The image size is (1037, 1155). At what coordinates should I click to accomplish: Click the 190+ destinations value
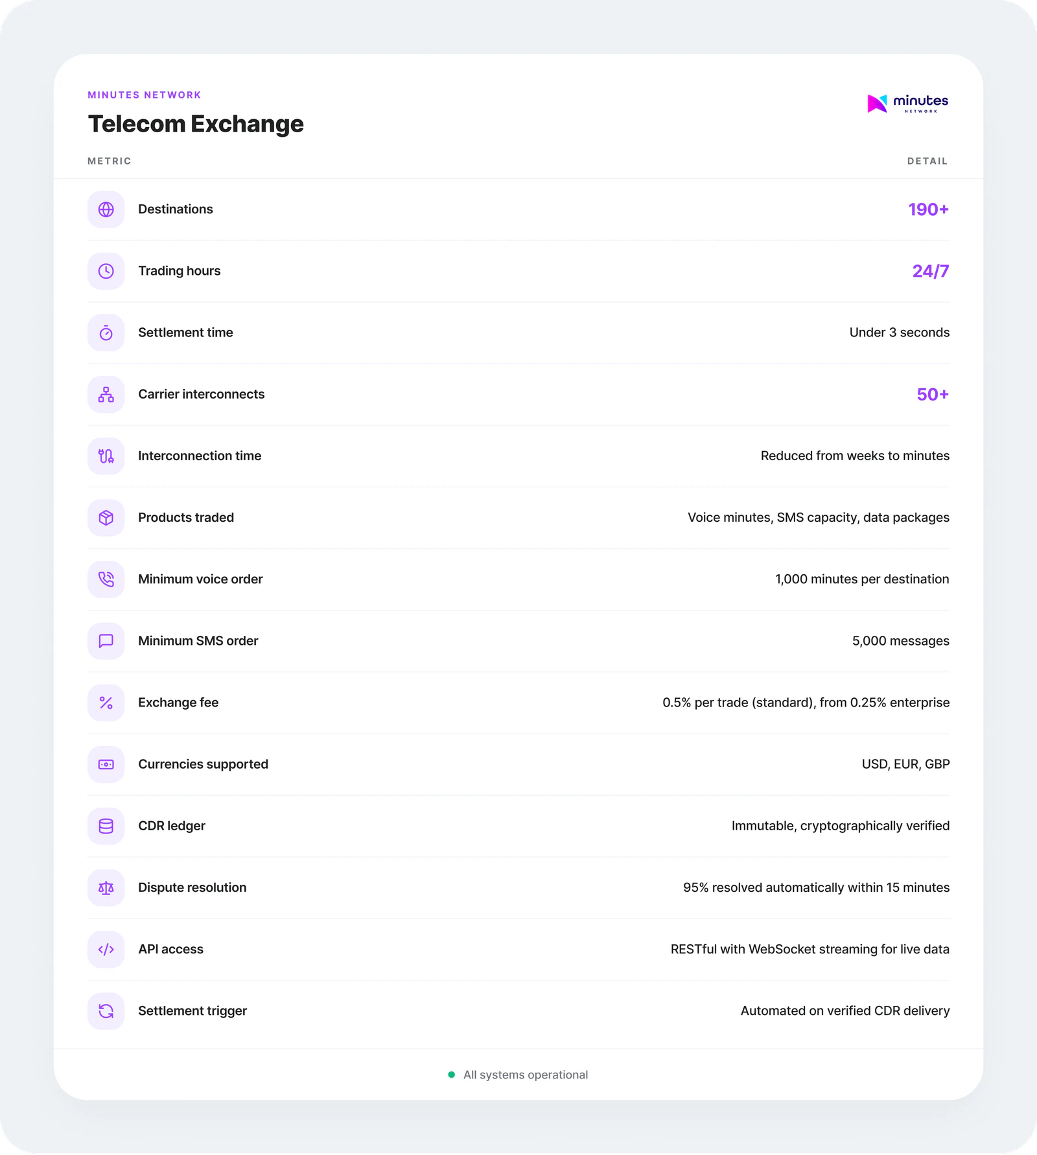click(928, 209)
